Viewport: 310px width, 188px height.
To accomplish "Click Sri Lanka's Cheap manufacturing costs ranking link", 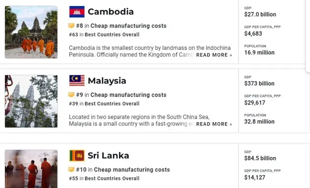I will (132, 169).
